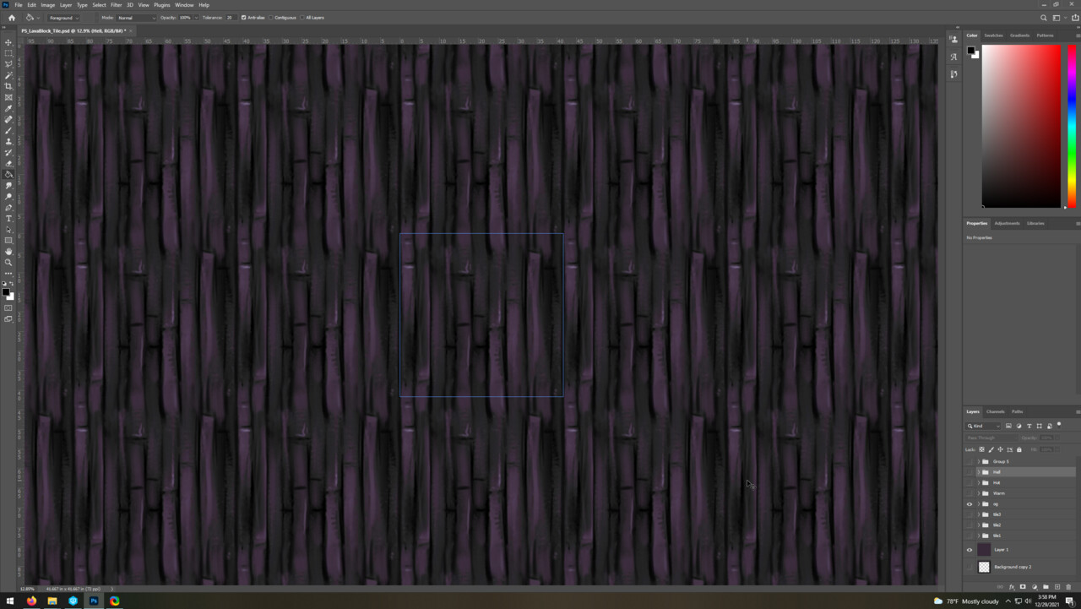Add layer mask in Layers panel
Viewport: 1081px width, 609px height.
[x=1023, y=587]
